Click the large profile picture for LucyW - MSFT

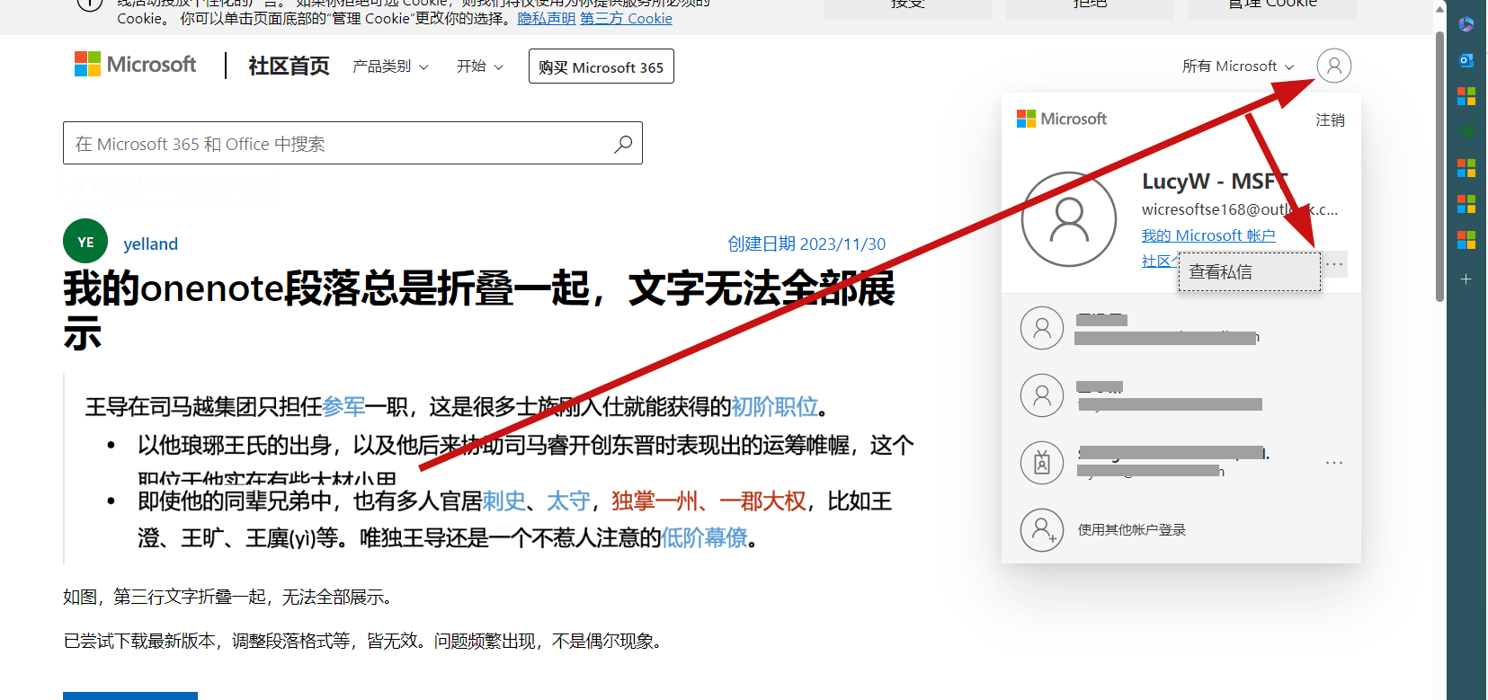(1069, 219)
